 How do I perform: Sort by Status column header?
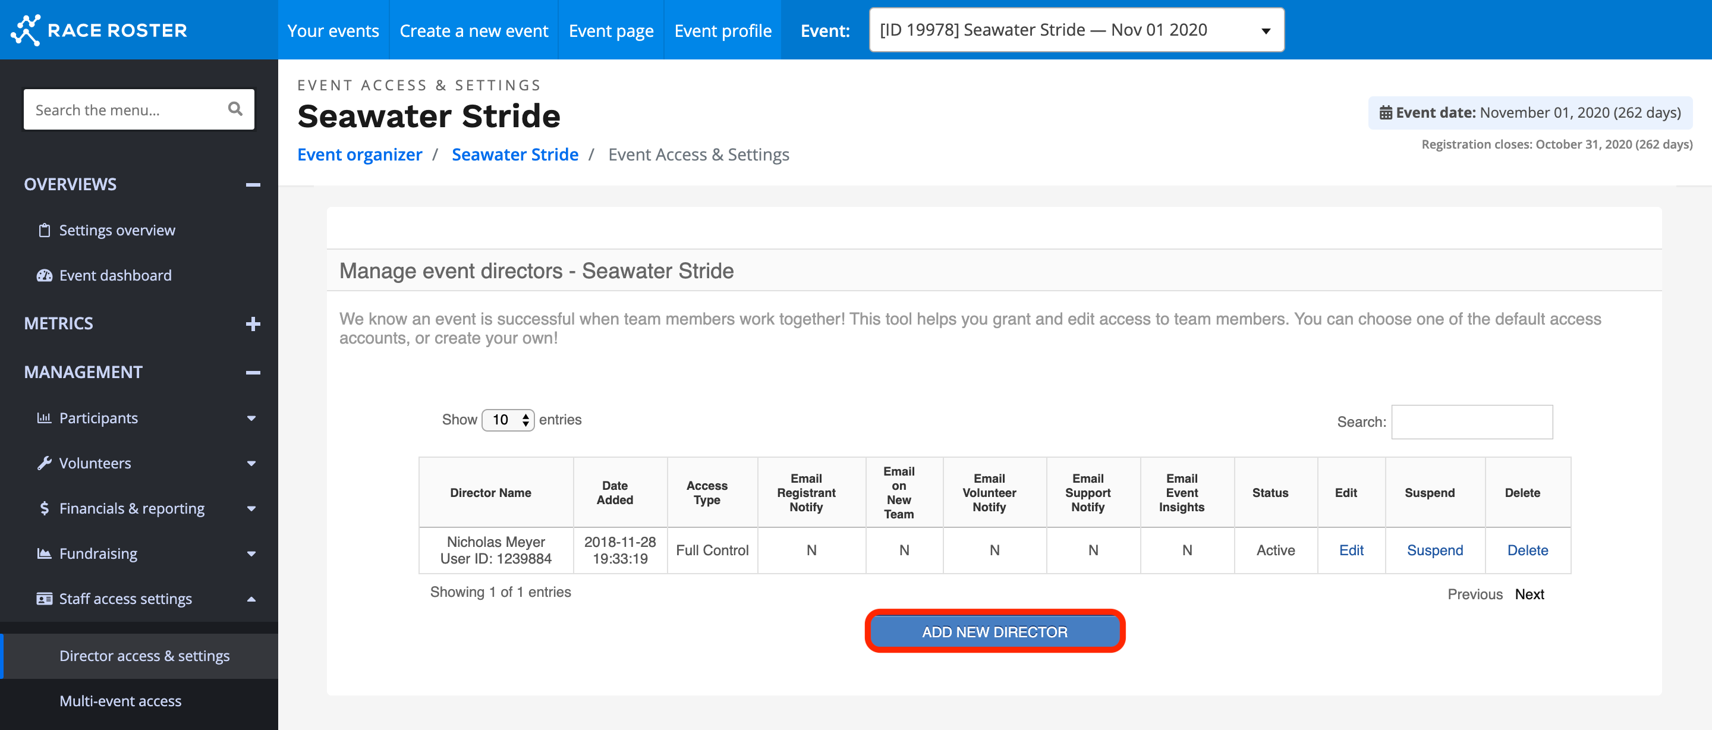pos(1275,493)
